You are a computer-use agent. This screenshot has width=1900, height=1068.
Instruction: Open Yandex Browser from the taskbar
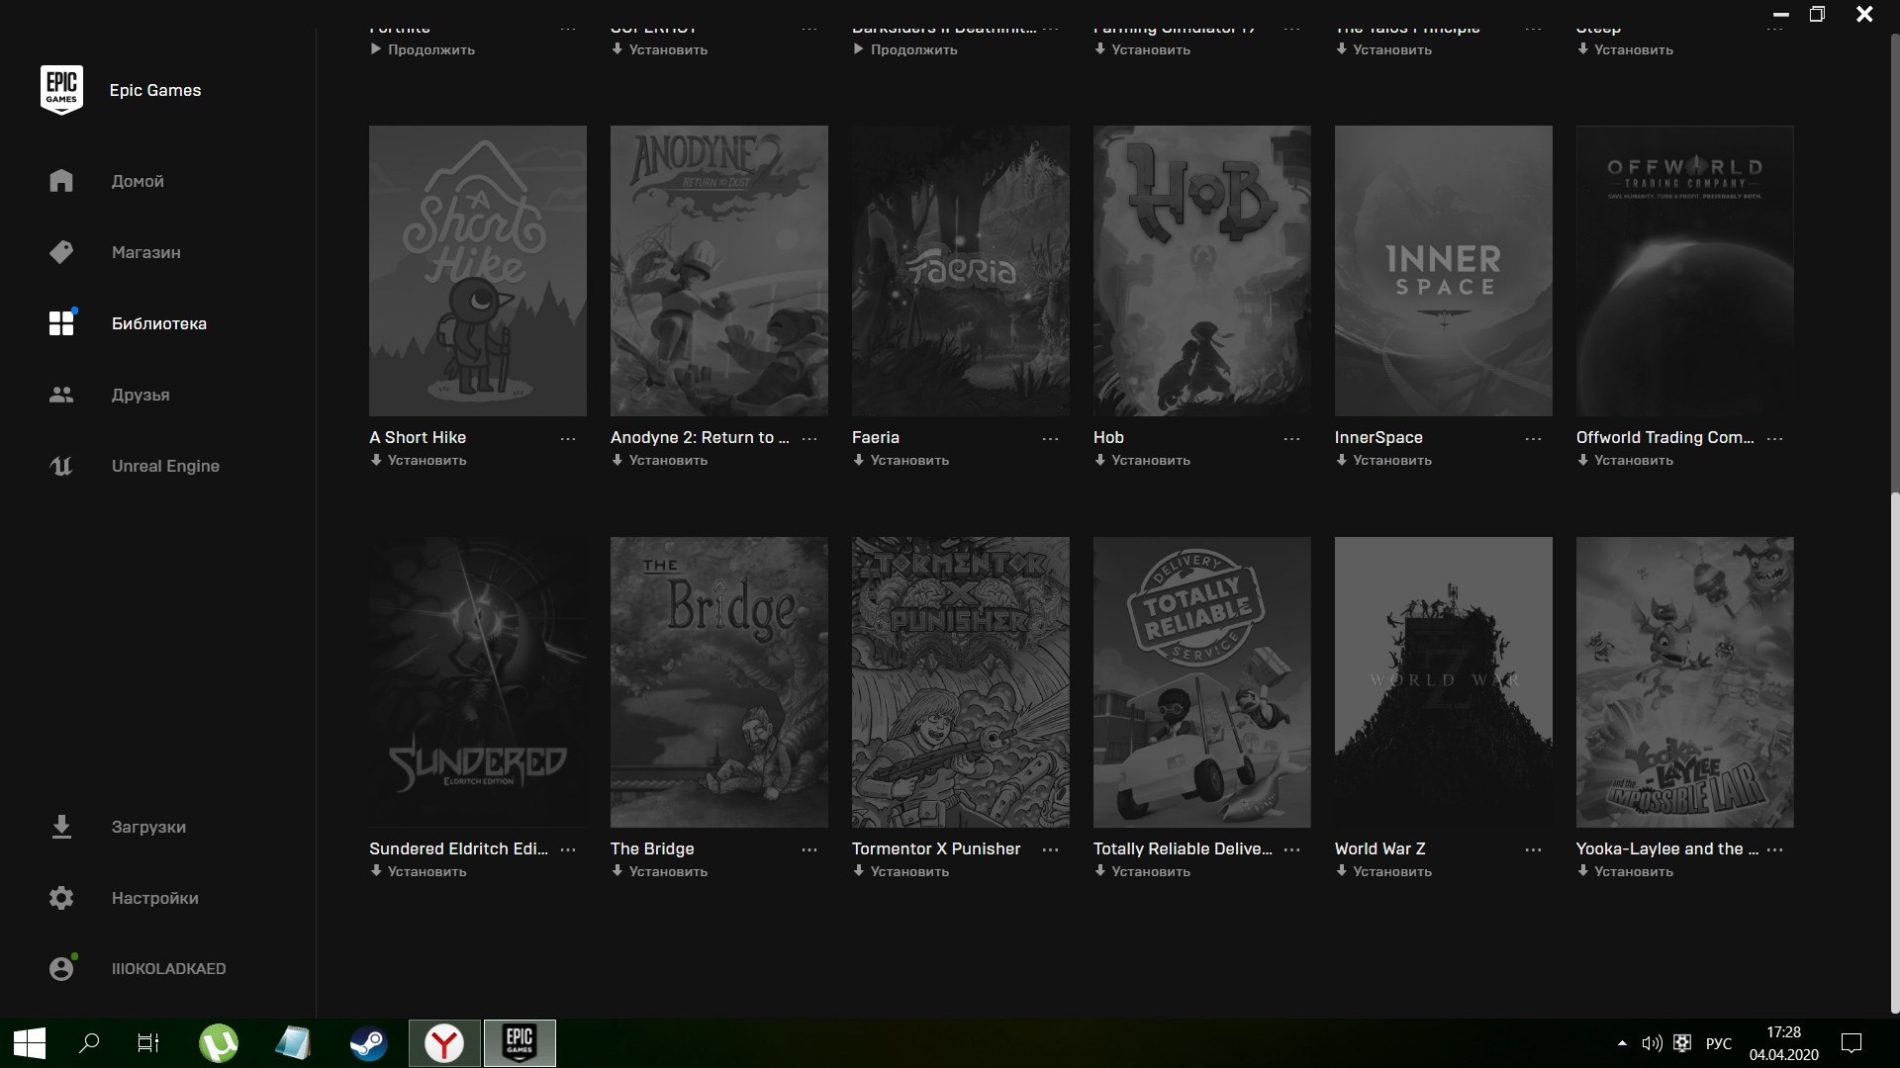pyautogui.click(x=444, y=1043)
